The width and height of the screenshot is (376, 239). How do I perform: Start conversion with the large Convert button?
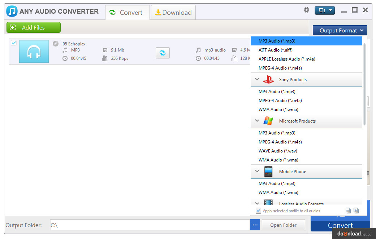coord(340,225)
